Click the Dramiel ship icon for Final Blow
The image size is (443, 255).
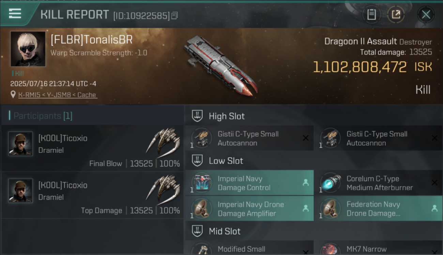coord(163,140)
